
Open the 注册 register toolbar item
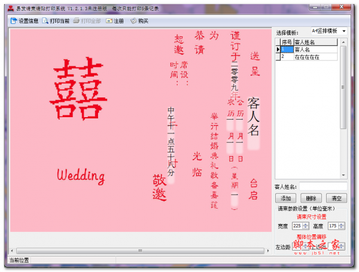point(115,21)
